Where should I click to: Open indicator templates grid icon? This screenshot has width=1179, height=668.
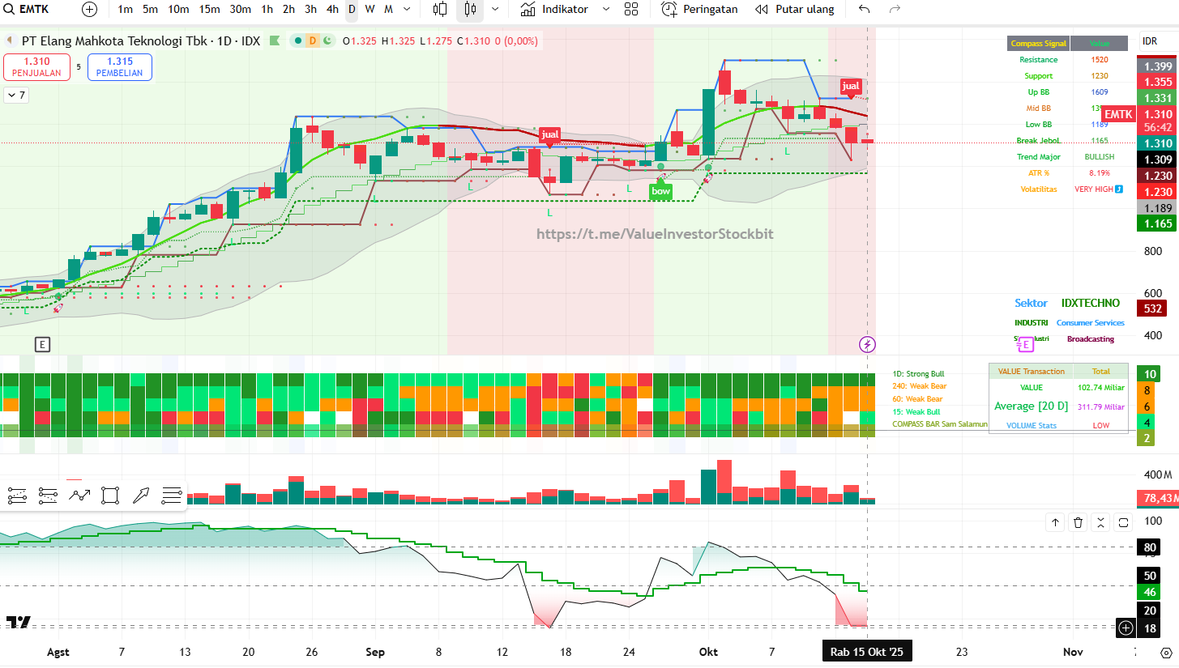tap(631, 10)
